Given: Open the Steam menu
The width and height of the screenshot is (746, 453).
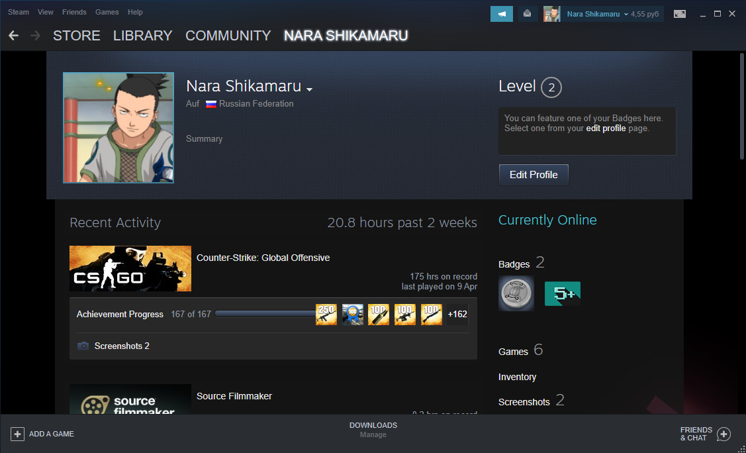Looking at the screenshot, I should click(x=19, y=12).
